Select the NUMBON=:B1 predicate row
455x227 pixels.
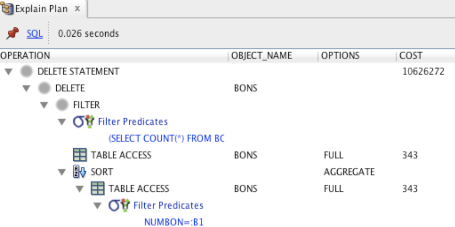tap(174, 222)
